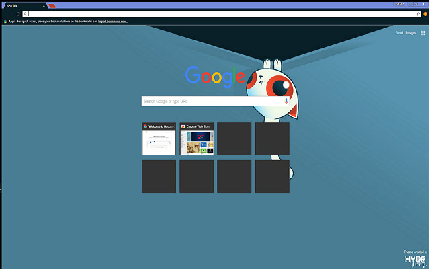The height and width of the screenshot is (269, 430).
Task: Minimize the browser window
Action: coord(410,4)
